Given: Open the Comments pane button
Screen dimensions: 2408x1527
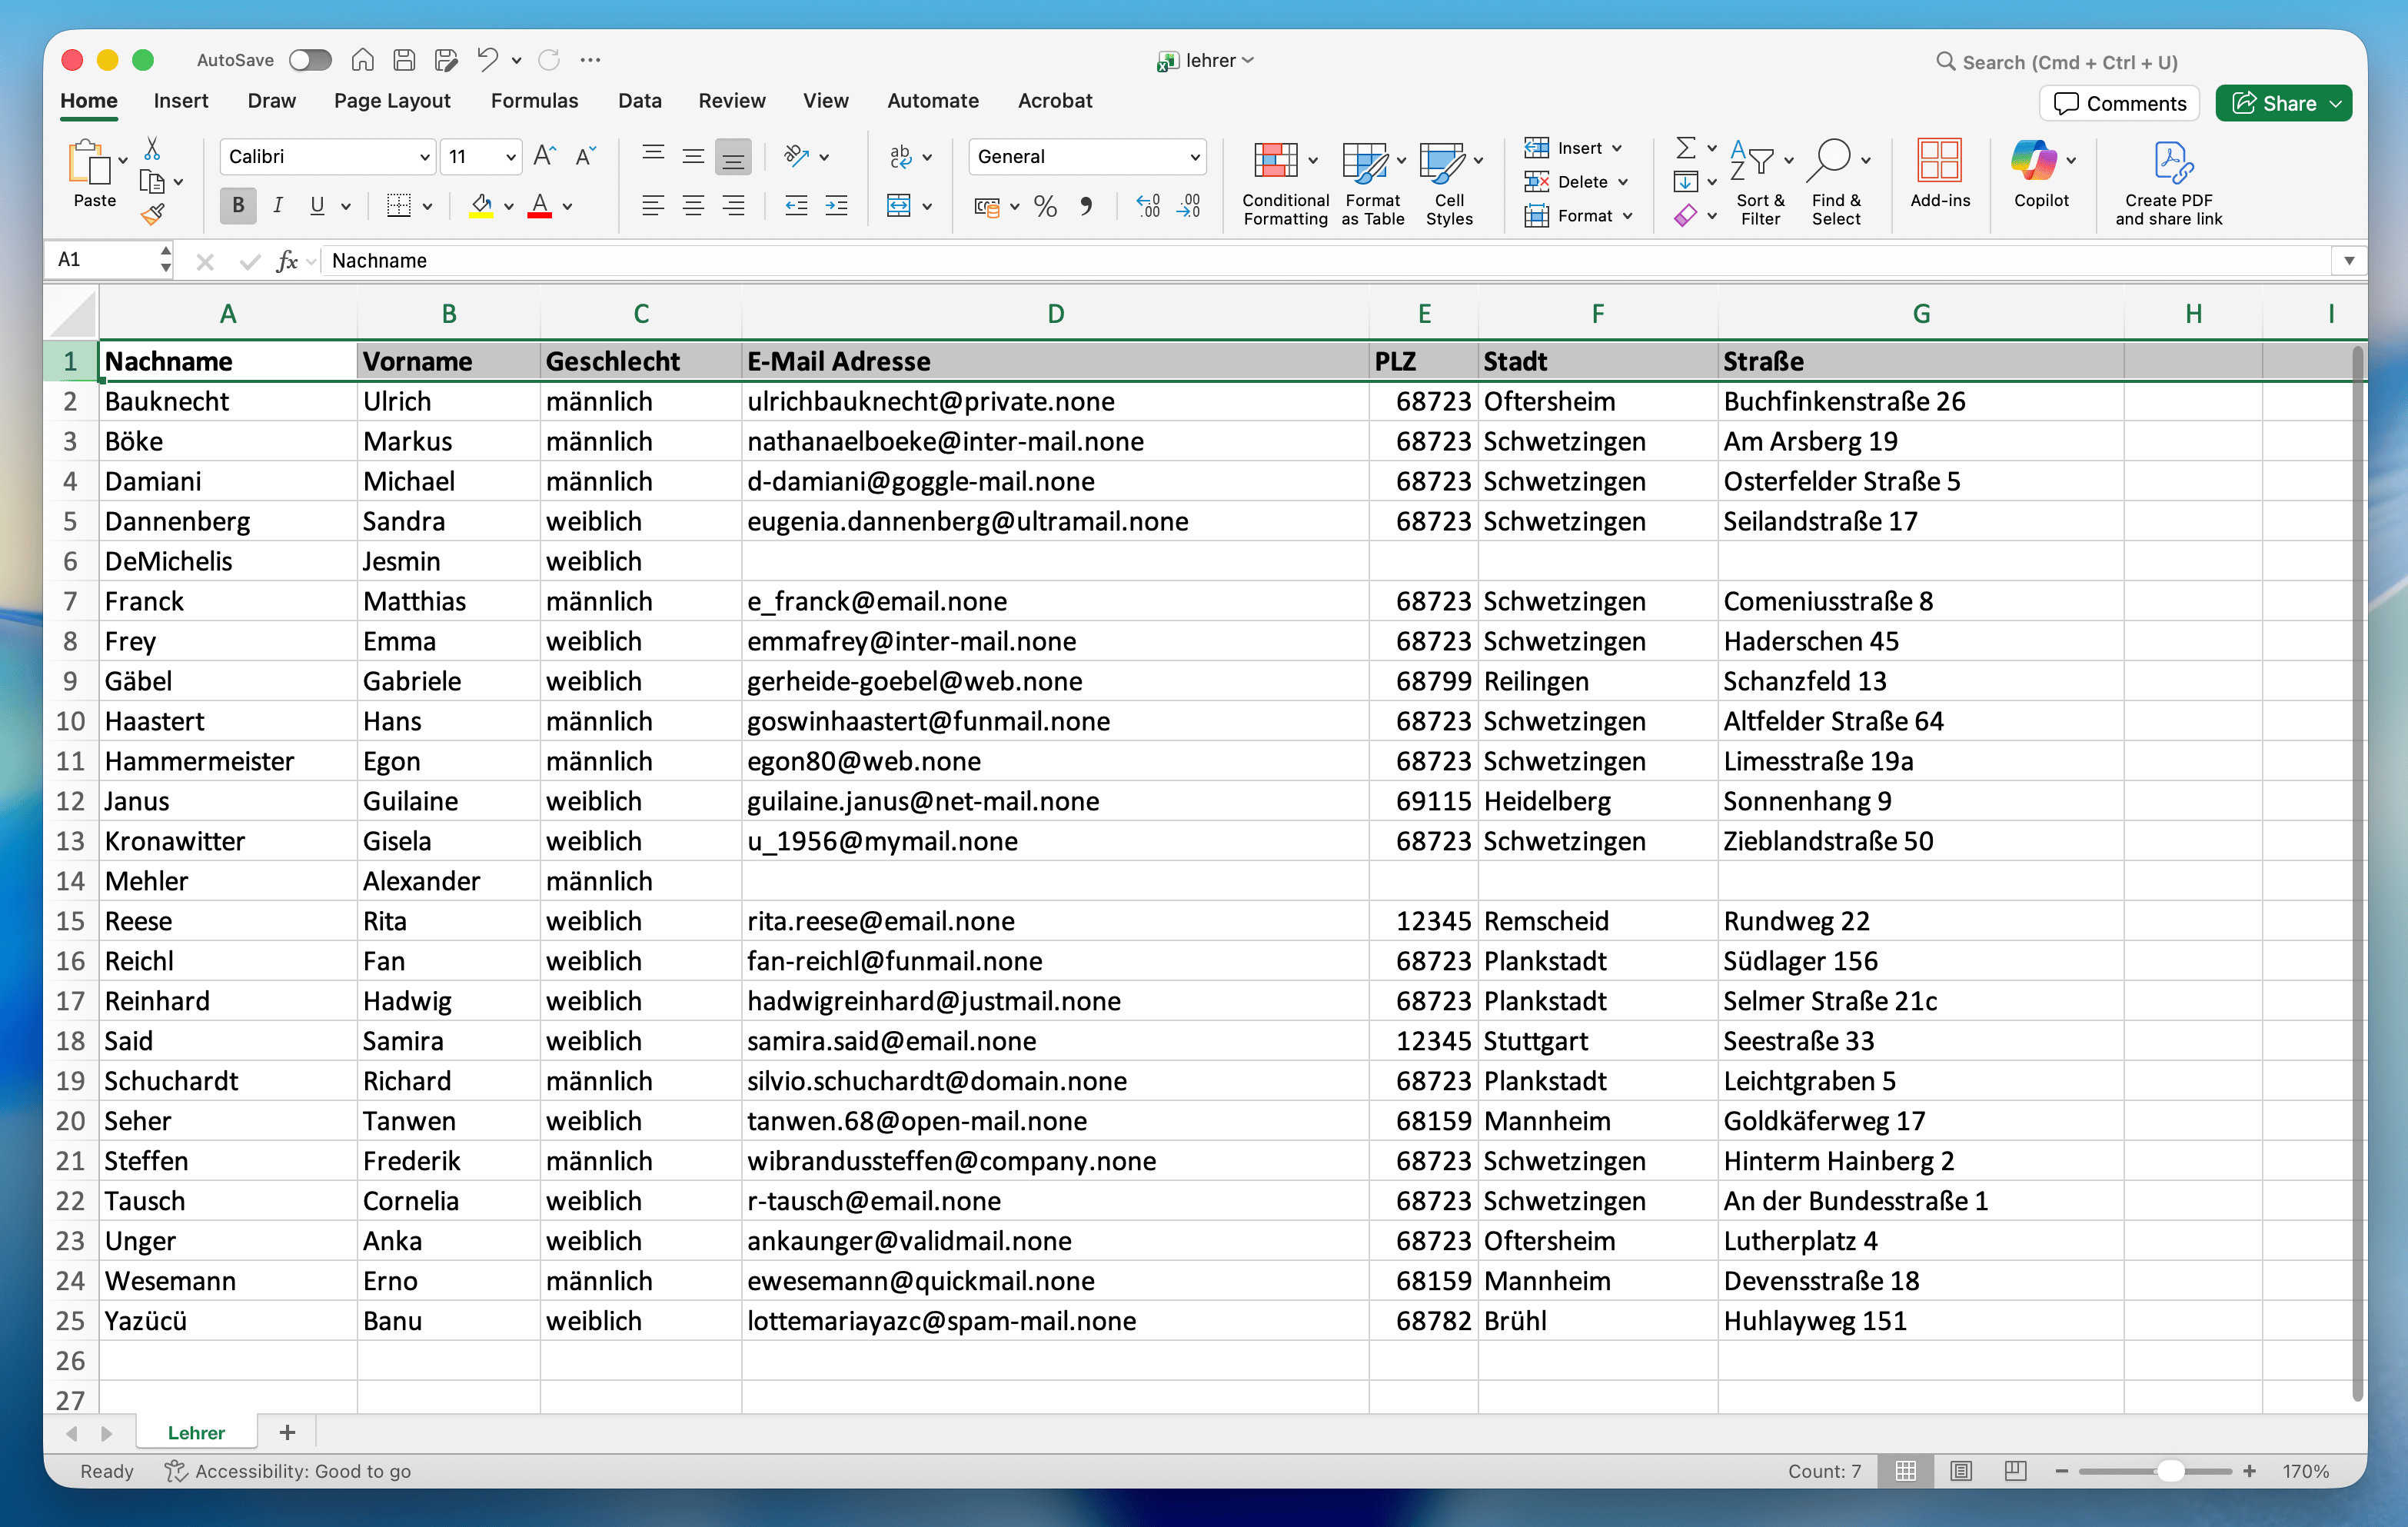Looking at the screenshot, I should (x=2119, y=103).
